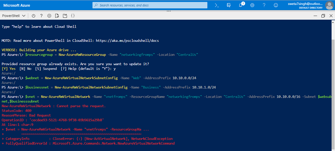The height and width of the screenshot is (151, 335).
Task: Click the pane drag handle dots
Action: 168,11
